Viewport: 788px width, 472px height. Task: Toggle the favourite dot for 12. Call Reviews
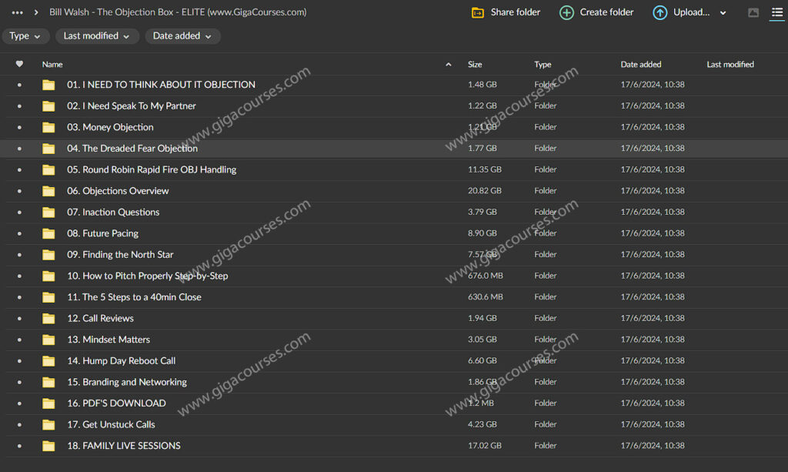19,319
